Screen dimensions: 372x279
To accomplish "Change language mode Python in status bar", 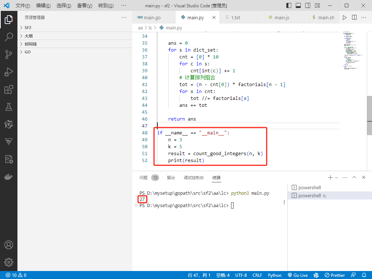I will 275,275.
